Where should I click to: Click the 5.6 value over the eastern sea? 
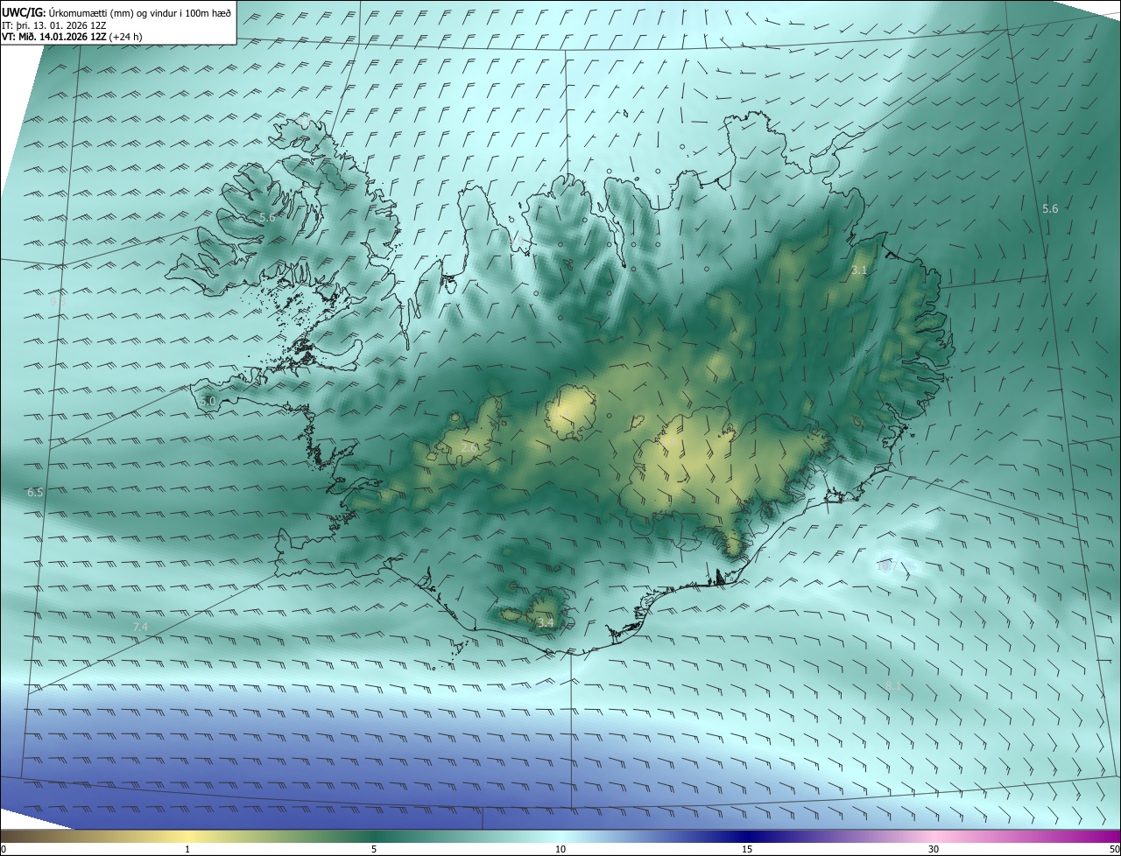pyautogui.click(x=1050, y=208)
